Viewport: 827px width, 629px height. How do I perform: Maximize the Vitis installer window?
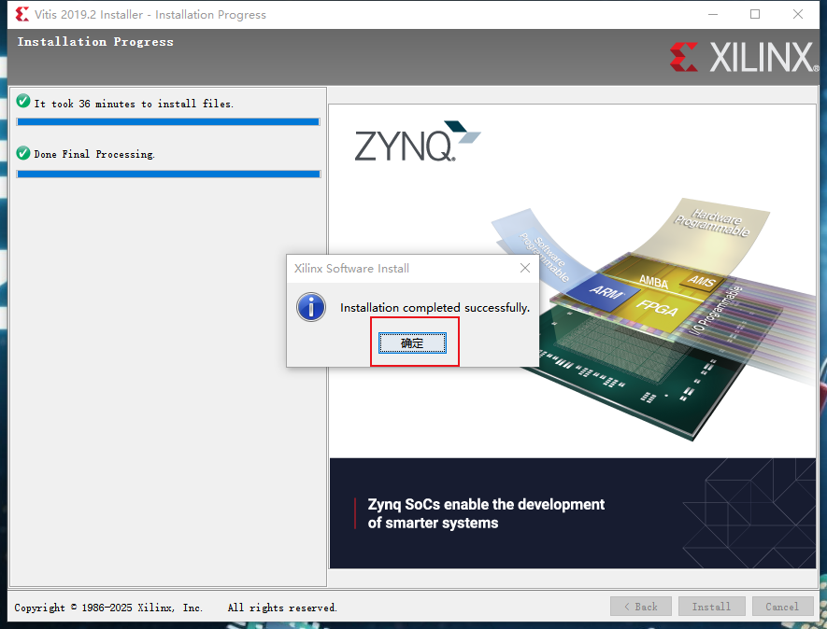[x=755, y=14]
